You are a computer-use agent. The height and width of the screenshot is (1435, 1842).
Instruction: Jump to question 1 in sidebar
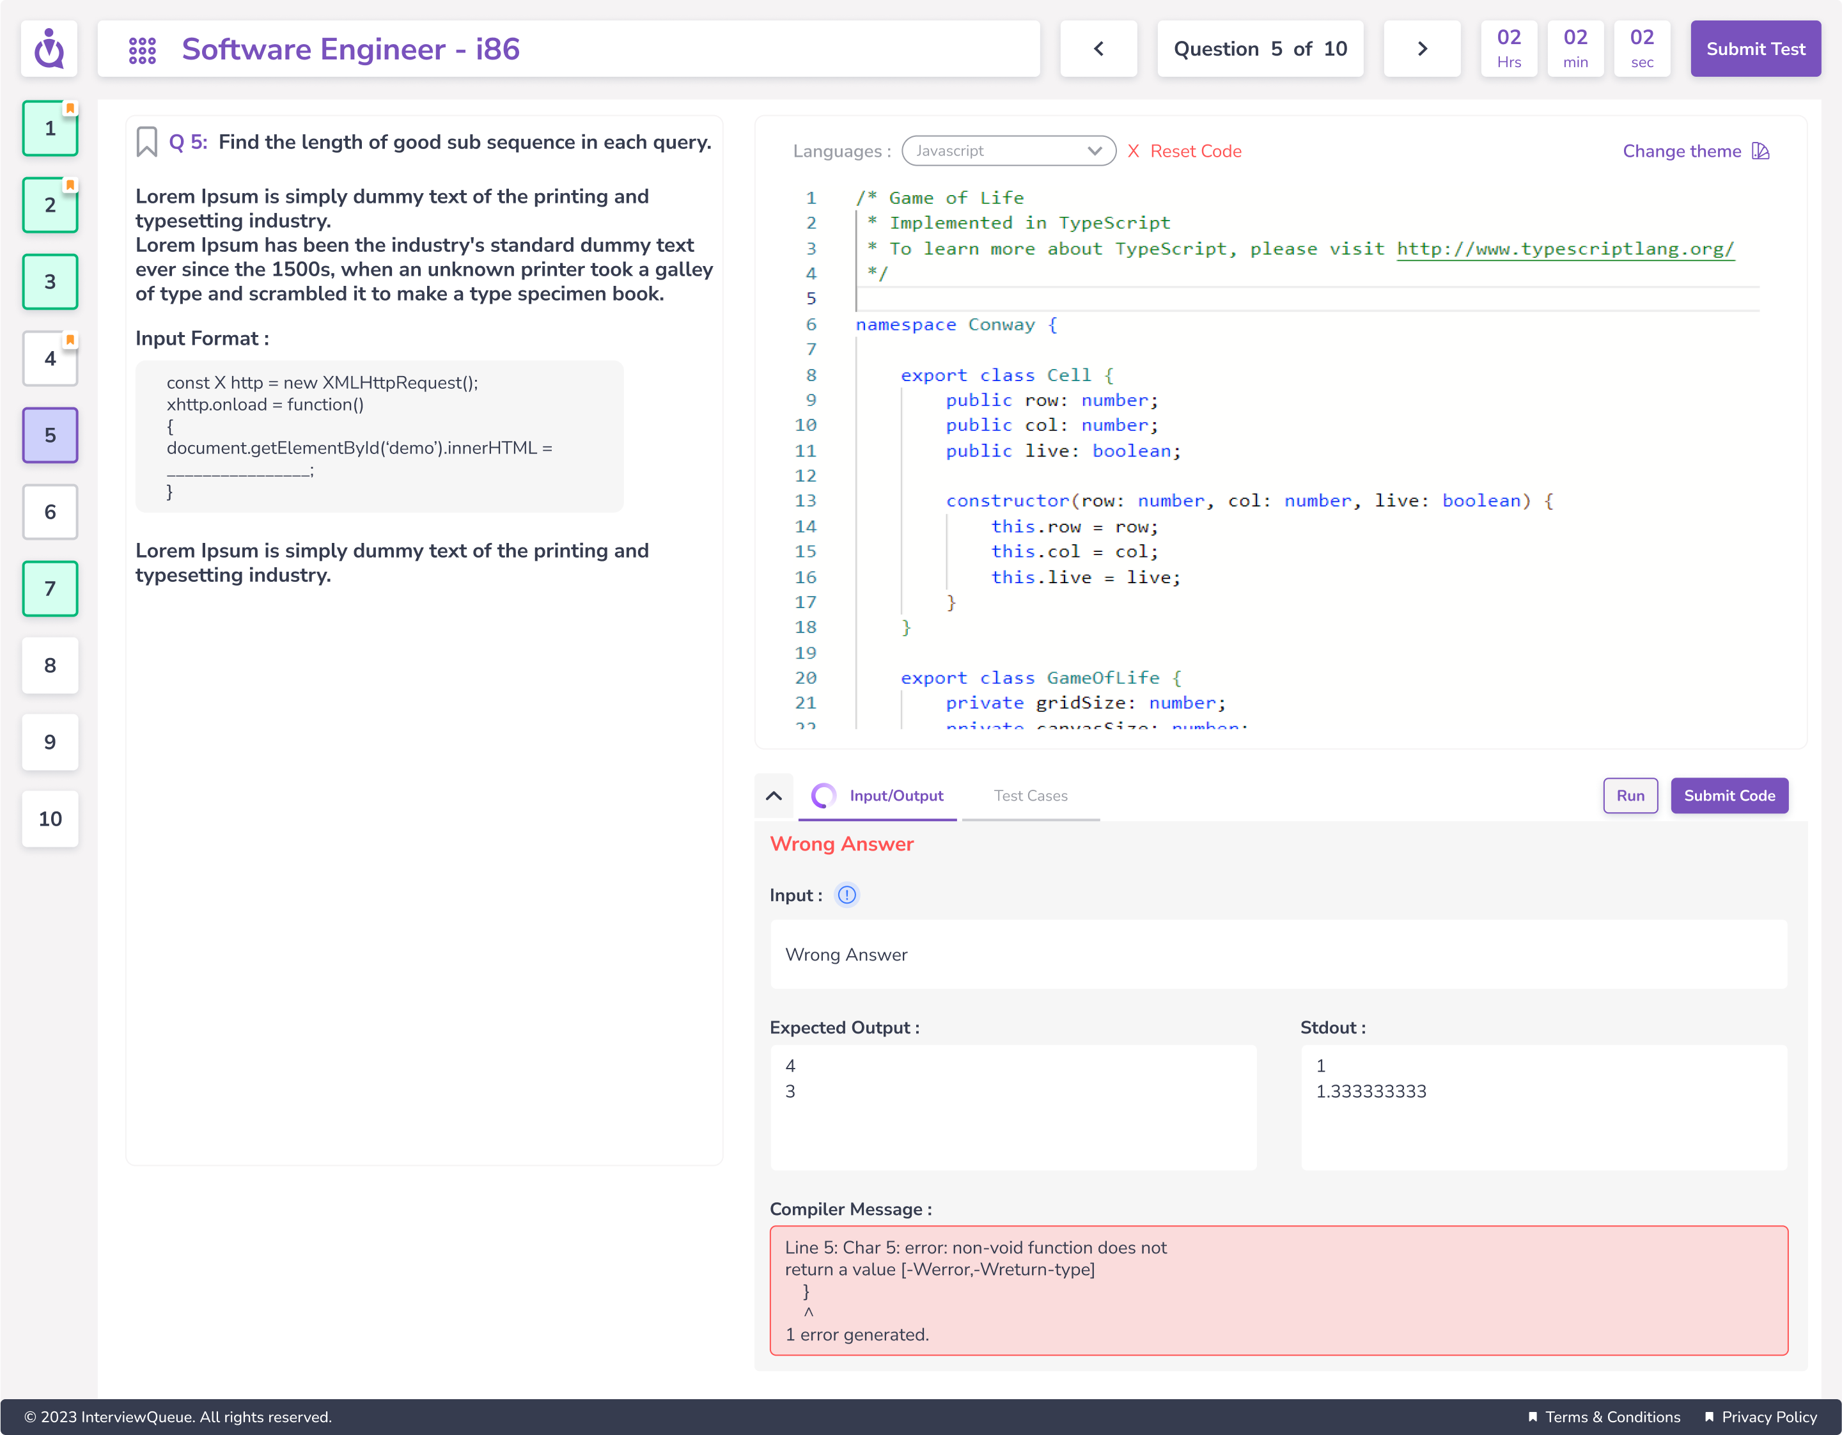(x=51, y=129)
